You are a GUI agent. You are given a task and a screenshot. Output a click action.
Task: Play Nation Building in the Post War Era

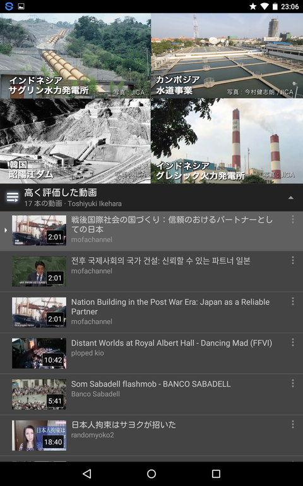point(170,306)
